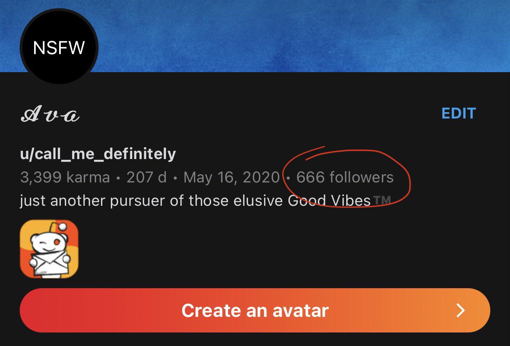Tap the Snoo envelope trophy badge
The image size is (510, 346).
(49, 249)
